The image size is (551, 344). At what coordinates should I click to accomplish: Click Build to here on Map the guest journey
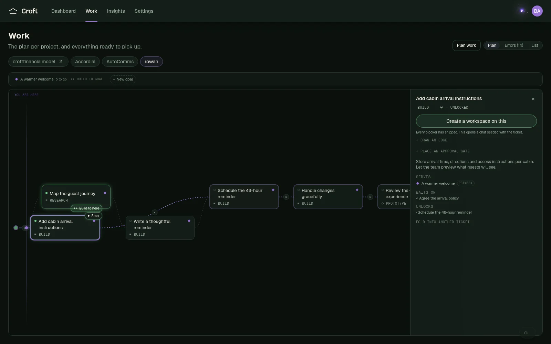pyautogui.click(x=86, y=208)
